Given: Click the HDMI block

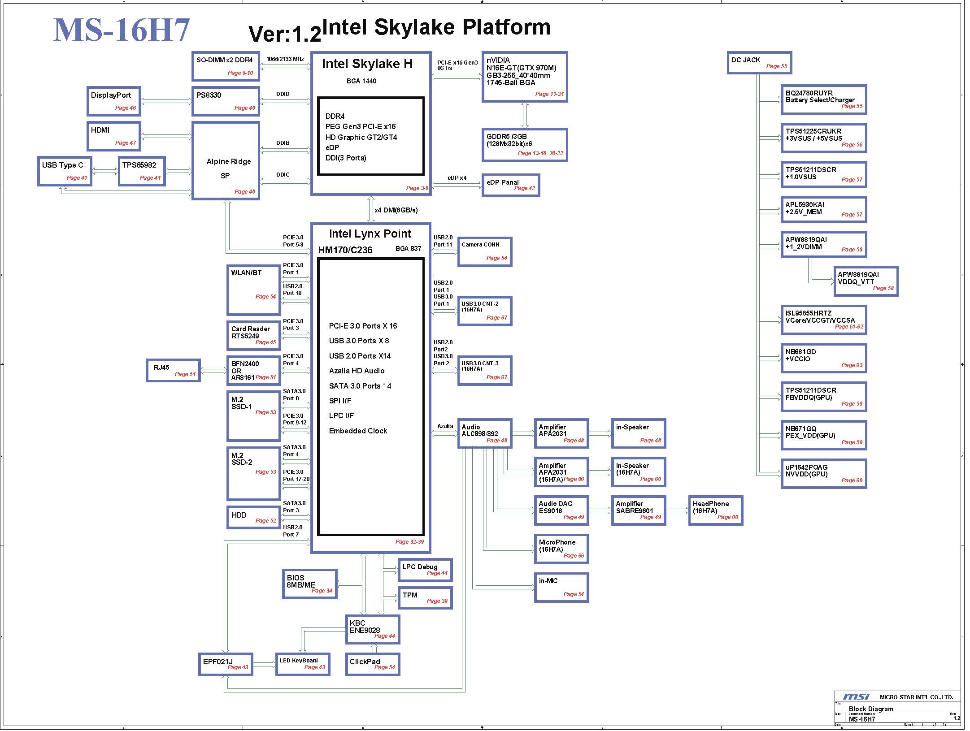Looking at the screenshot, I should pos(114,136).
